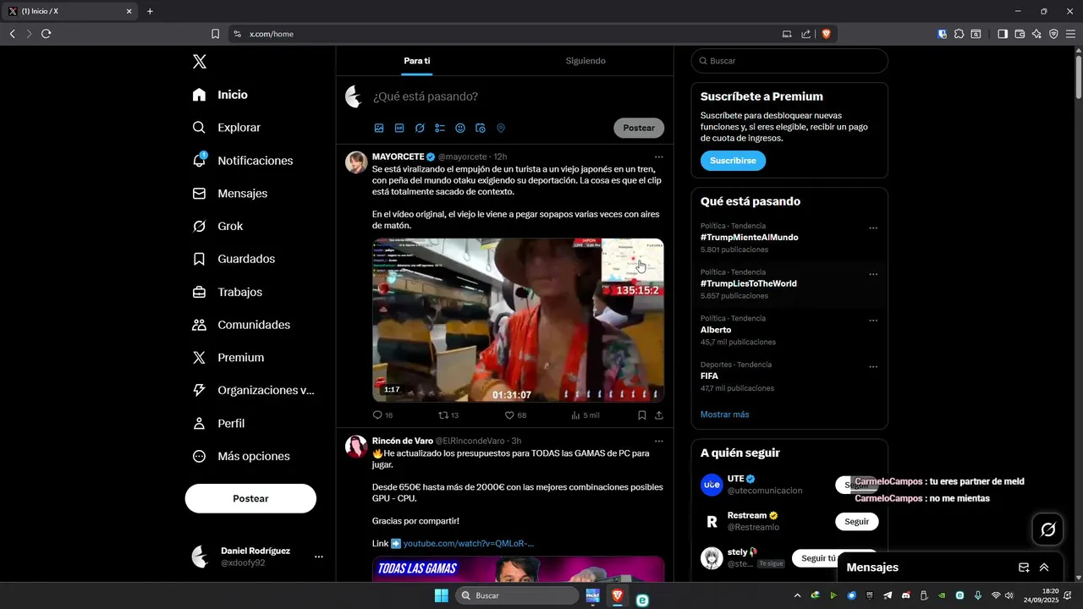Share the MAYORCETE post
Viewport: 1083px width, 609px height.
click(x=659, y=415)
